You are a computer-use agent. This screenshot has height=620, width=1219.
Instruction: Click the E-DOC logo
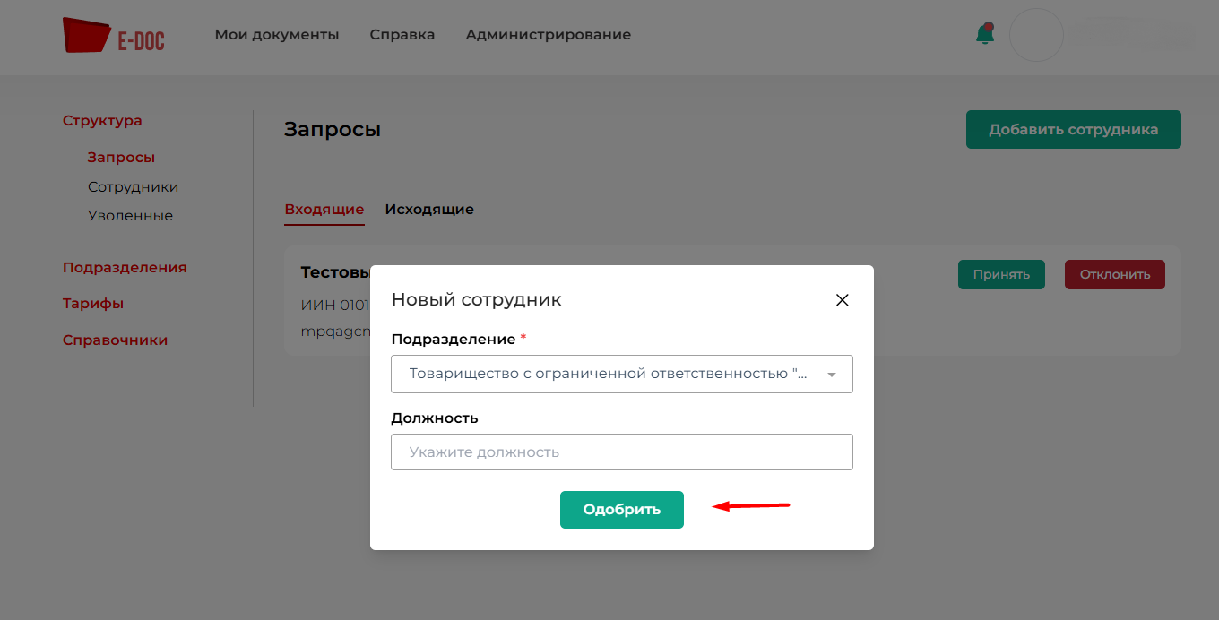113,36
